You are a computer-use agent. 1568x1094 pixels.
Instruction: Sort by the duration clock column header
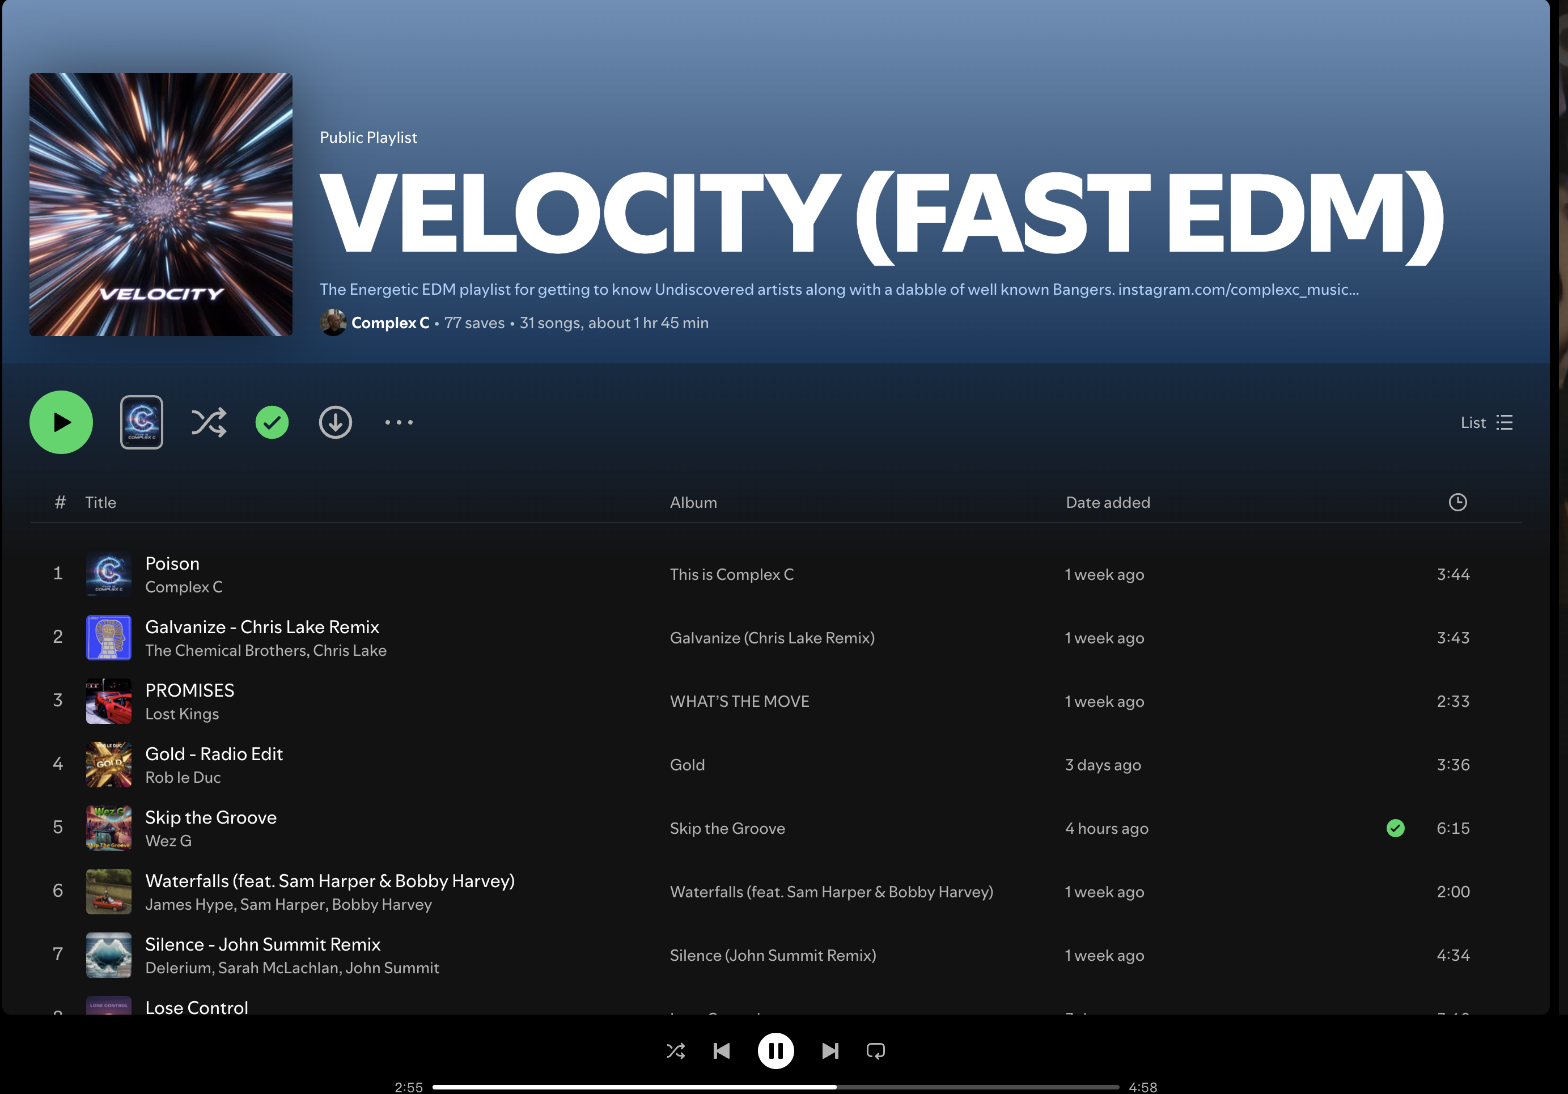pyautogui.click(x=1457, y=503)
